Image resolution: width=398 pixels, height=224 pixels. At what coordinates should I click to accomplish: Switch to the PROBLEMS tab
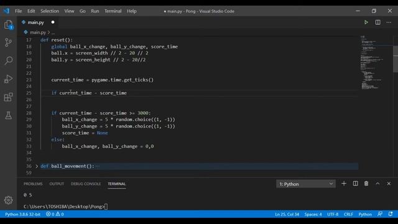click(x=33, y=184)
